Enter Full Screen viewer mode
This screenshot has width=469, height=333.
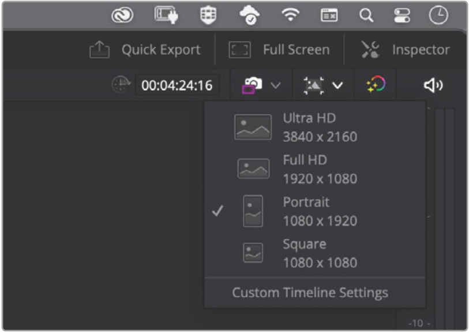[279, 50]
